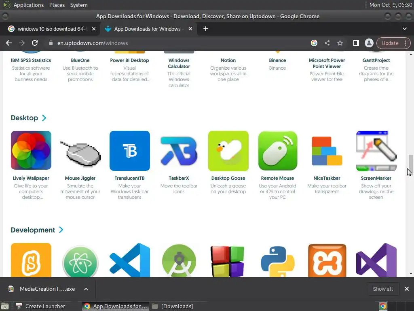Open the Code::Blocks colored cubes icon
Screen dimensions: 414x311
point(228,261)
